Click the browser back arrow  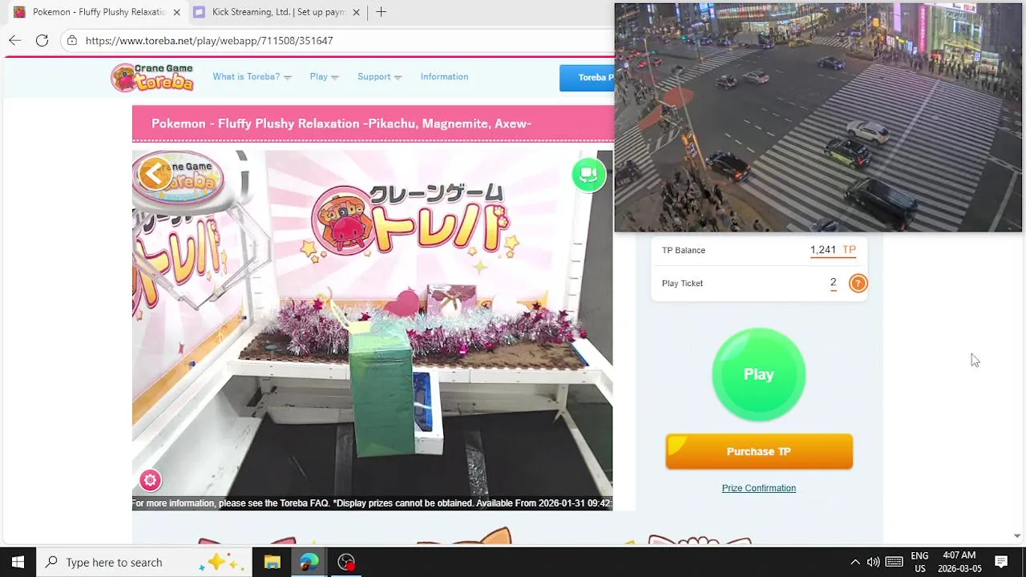coord(15,40)
